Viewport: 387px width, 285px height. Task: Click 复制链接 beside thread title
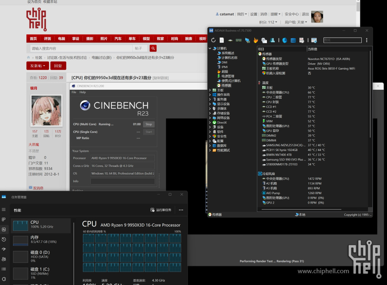tap(161, 78)
